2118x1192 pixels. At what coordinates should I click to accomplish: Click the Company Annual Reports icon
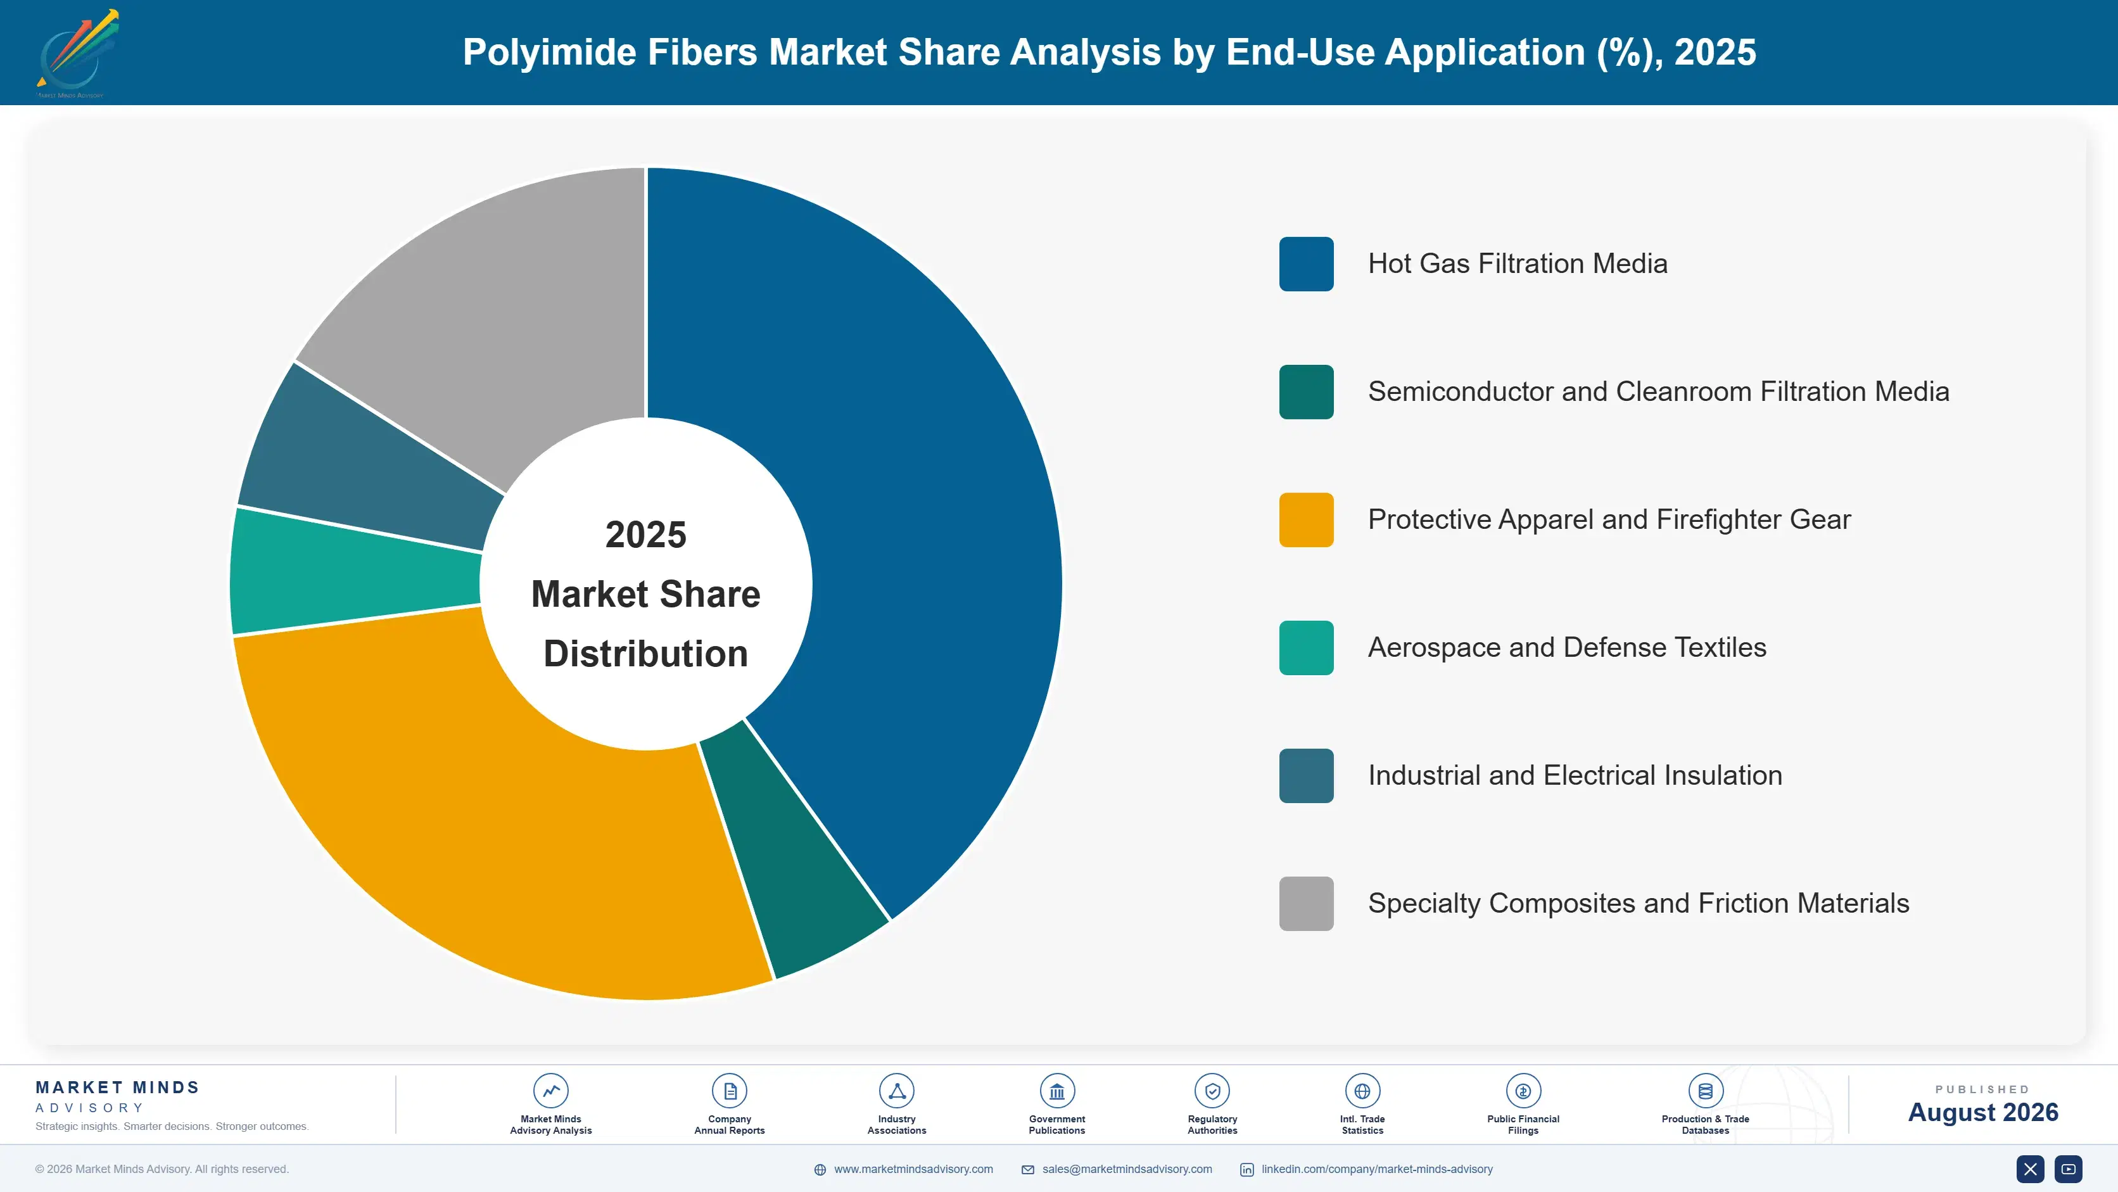pos(729,1091)
